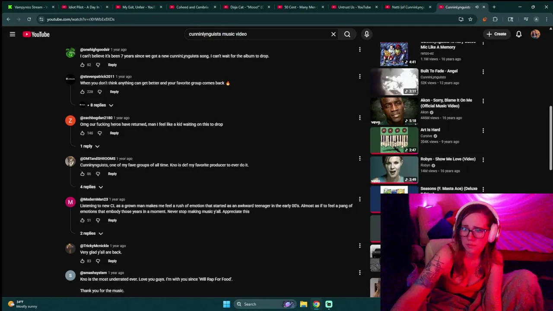Dislike the comment by @stevenpatrick2011
This screenshot has width=553, height=311.
pos(99,92)
